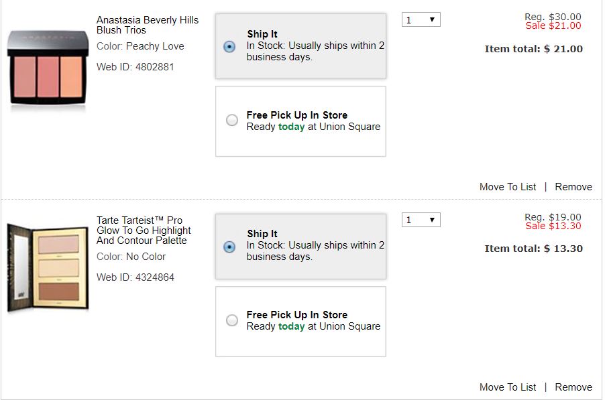Viewport: 605px width, 400px height.
Task: Select Ship It for Anastasia Blush Trios
Action: 229,47
